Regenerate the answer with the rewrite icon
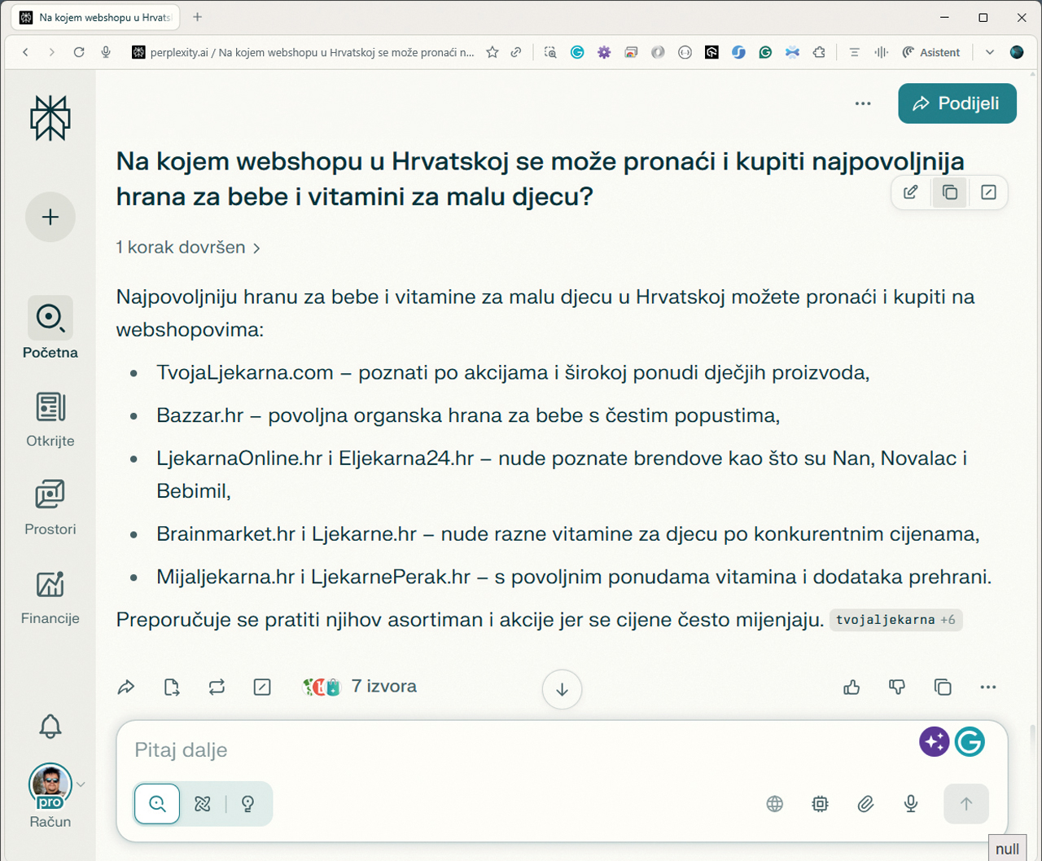 coord(216,687)
